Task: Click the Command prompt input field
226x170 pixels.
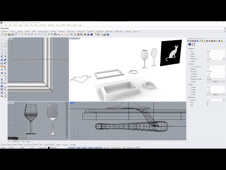Action: pos(113,28)
